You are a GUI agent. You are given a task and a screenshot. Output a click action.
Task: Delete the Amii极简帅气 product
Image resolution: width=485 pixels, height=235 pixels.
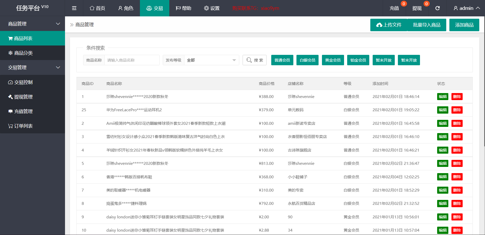[457, 123]
